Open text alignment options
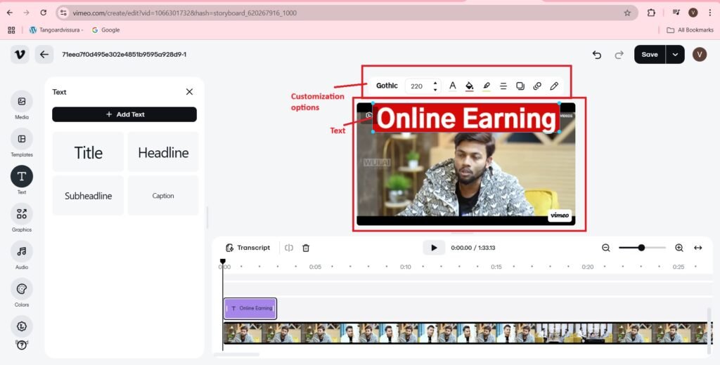 click(503, 86)
